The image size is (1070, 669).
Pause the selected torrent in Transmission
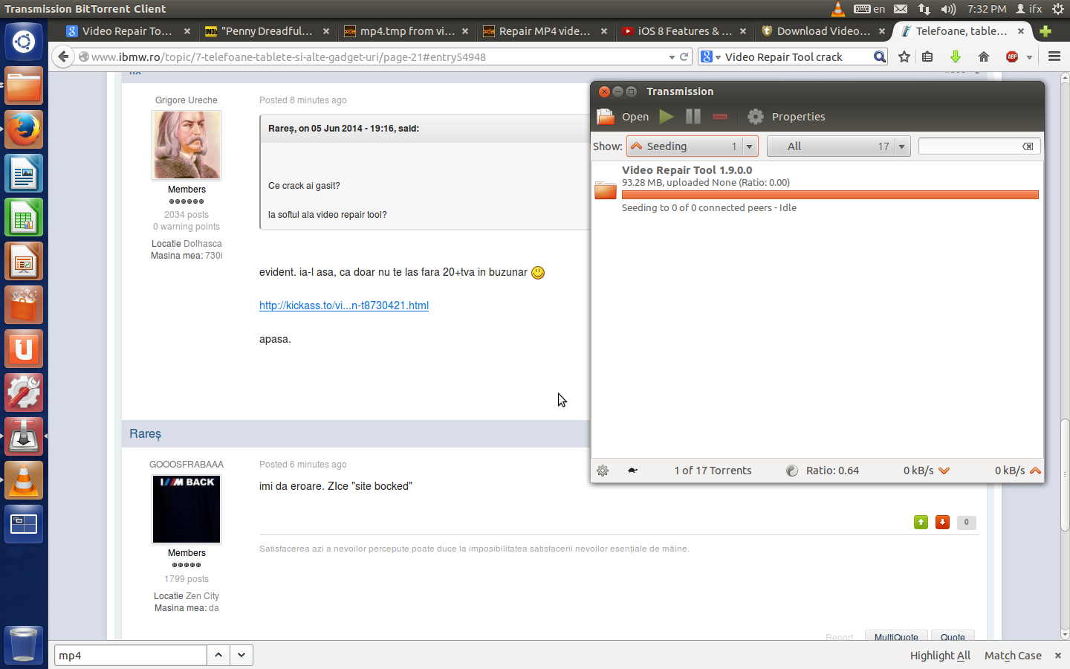693,117
